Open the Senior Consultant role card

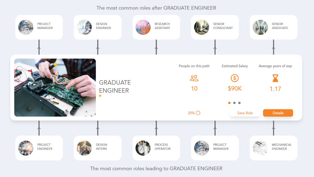tap(215, 27)
